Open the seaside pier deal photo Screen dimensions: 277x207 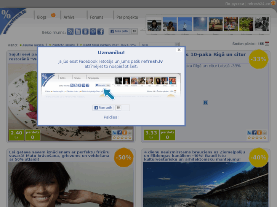(205, 185)
